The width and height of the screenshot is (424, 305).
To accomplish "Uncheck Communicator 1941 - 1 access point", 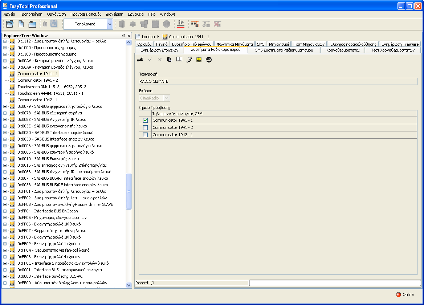I will (146, 120).
